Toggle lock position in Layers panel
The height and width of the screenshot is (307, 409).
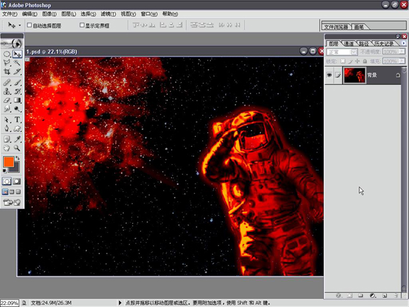click(x=357, y=61)
